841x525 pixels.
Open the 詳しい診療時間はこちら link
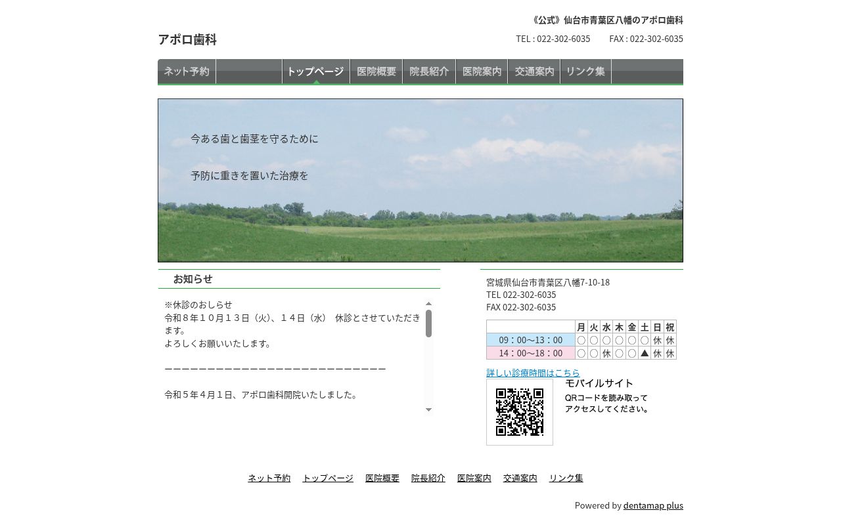[x=533, y=373]
